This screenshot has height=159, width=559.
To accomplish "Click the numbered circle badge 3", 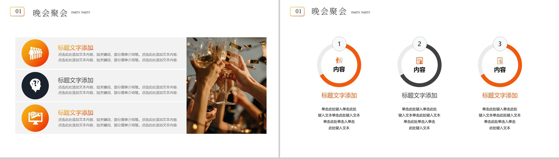I will coord(500,44).
